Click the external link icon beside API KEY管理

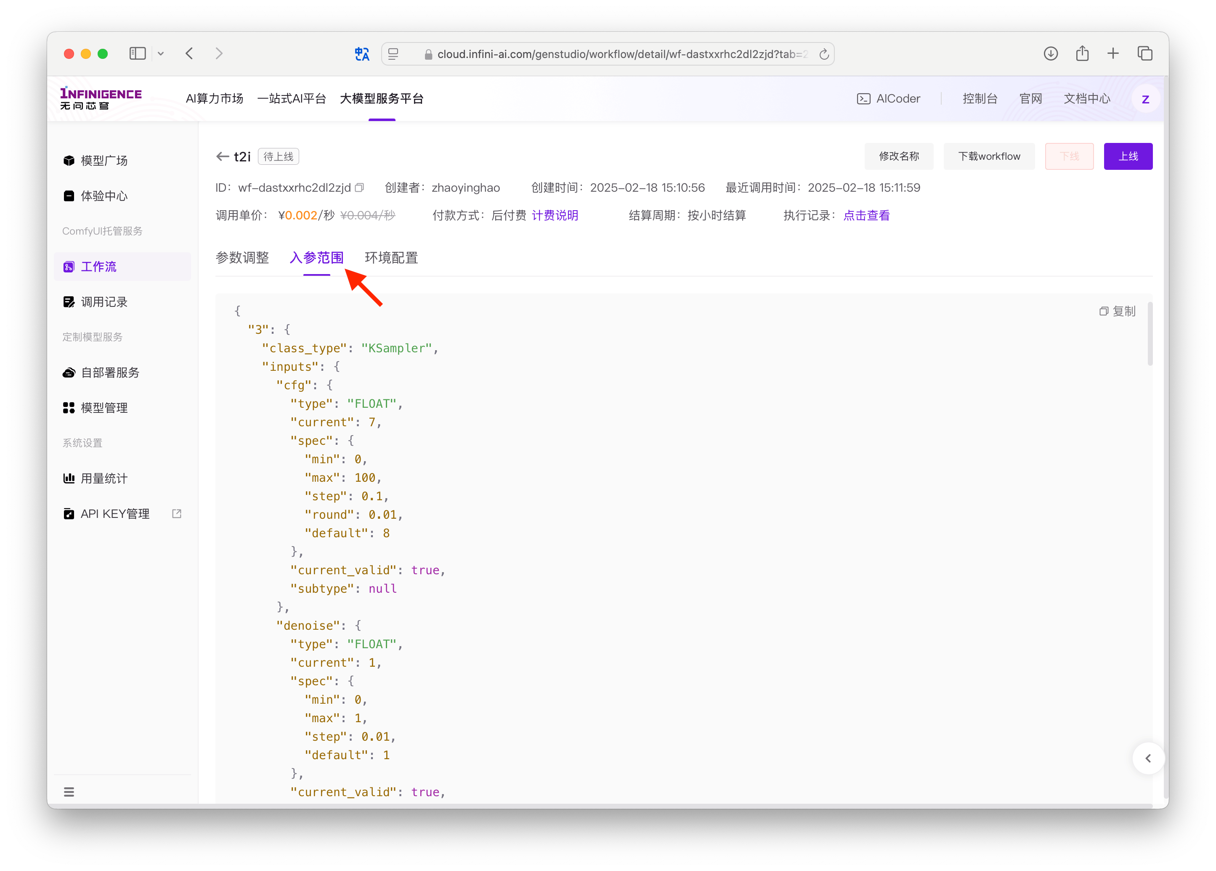[176, 514]
